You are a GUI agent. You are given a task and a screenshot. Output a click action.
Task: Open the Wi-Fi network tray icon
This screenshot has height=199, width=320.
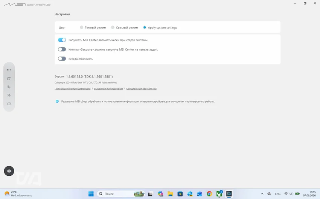pos(286,194)
